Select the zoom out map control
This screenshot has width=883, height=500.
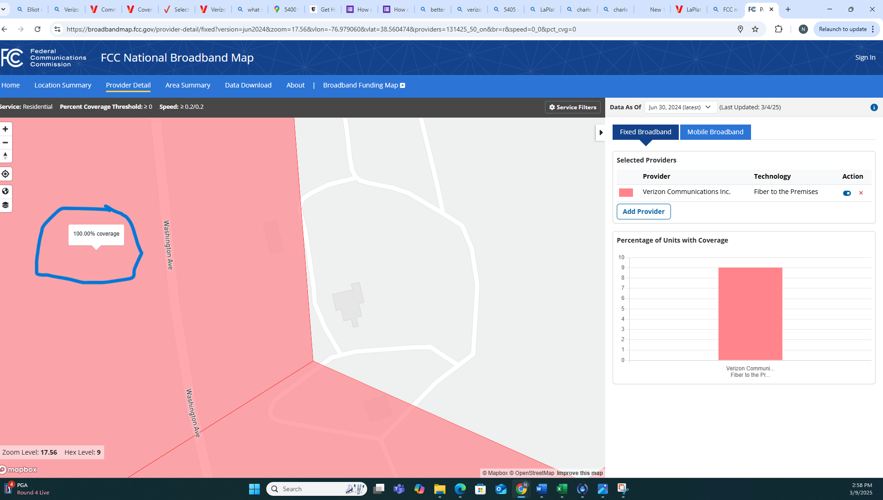(x=5, y=143)
